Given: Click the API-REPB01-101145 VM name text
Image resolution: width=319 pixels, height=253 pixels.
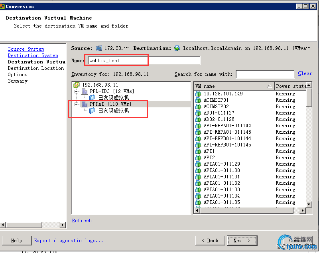Looking at the screenshot, I should pyautogui.click(x=227, y=145).
